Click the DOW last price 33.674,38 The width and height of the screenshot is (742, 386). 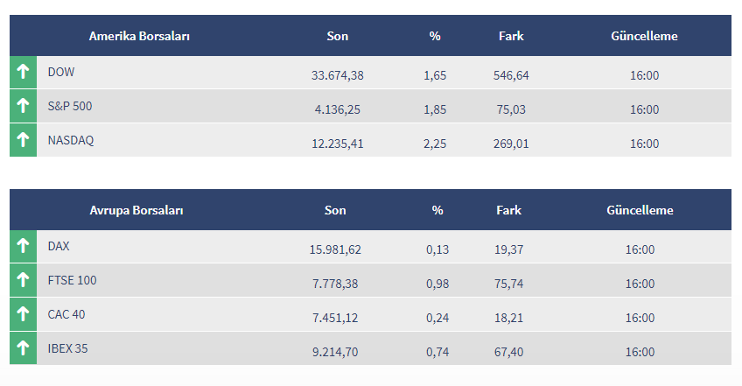(337, 75)
